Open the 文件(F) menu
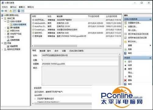Screen dimensions: 153x110 pos(5,7)
